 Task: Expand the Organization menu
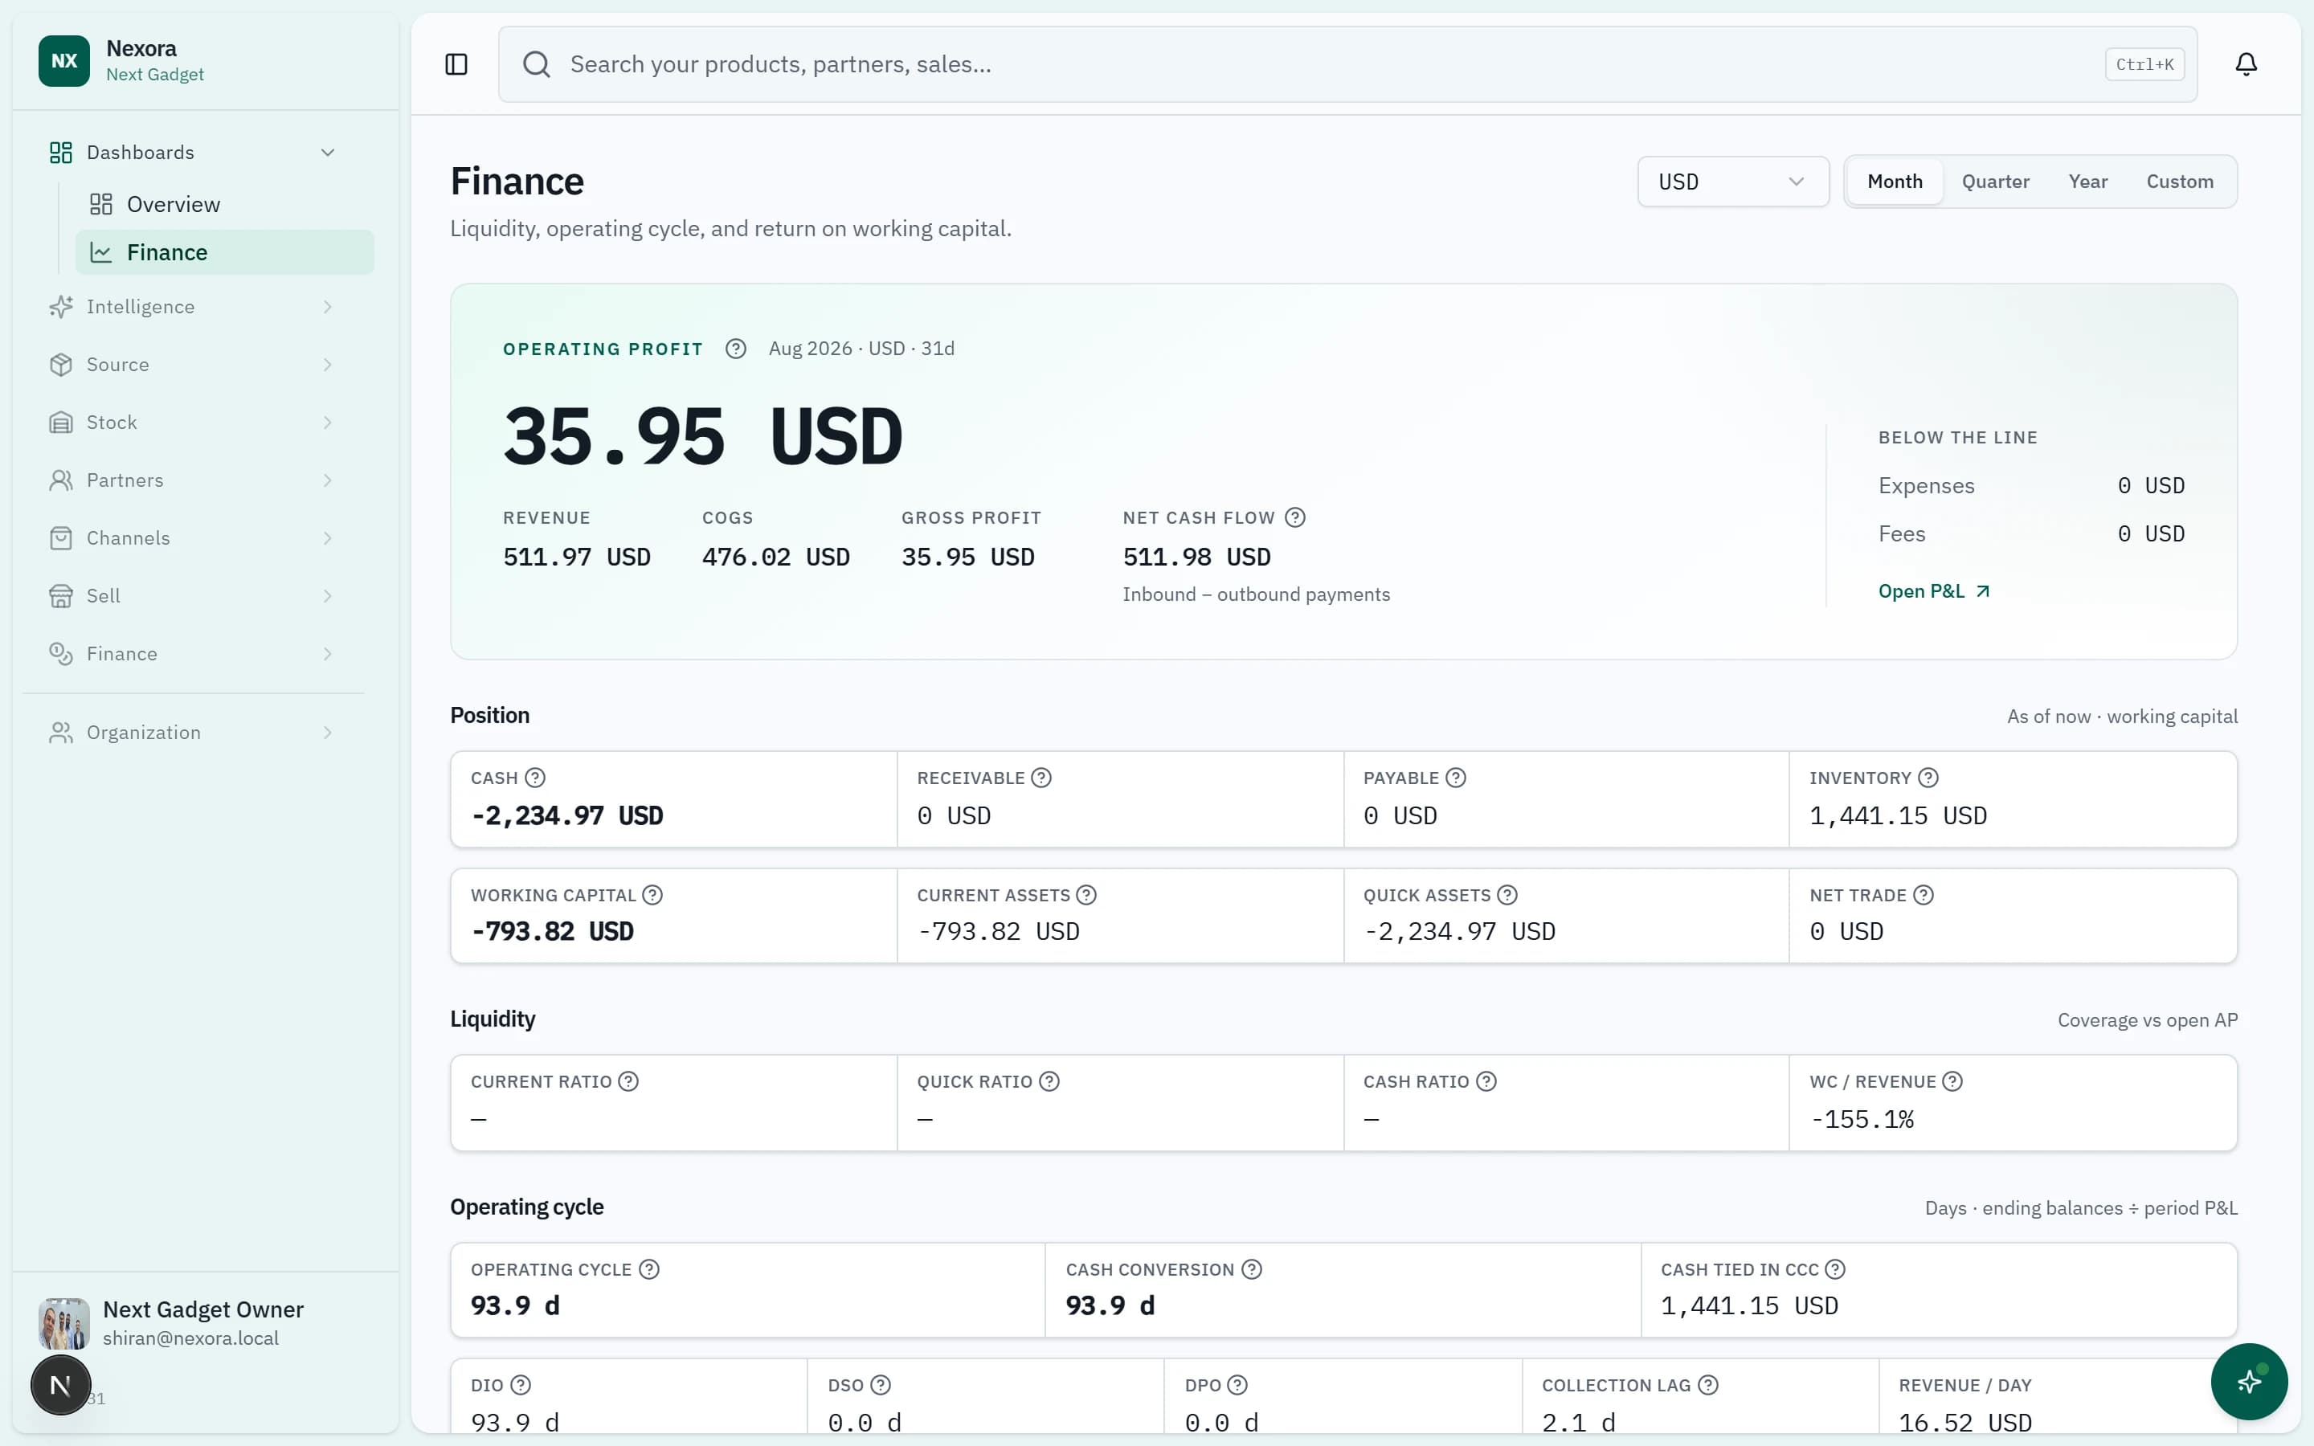[x=193, y=733]
